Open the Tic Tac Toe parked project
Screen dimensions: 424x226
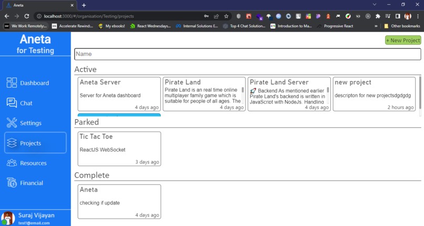coord(119,149)
